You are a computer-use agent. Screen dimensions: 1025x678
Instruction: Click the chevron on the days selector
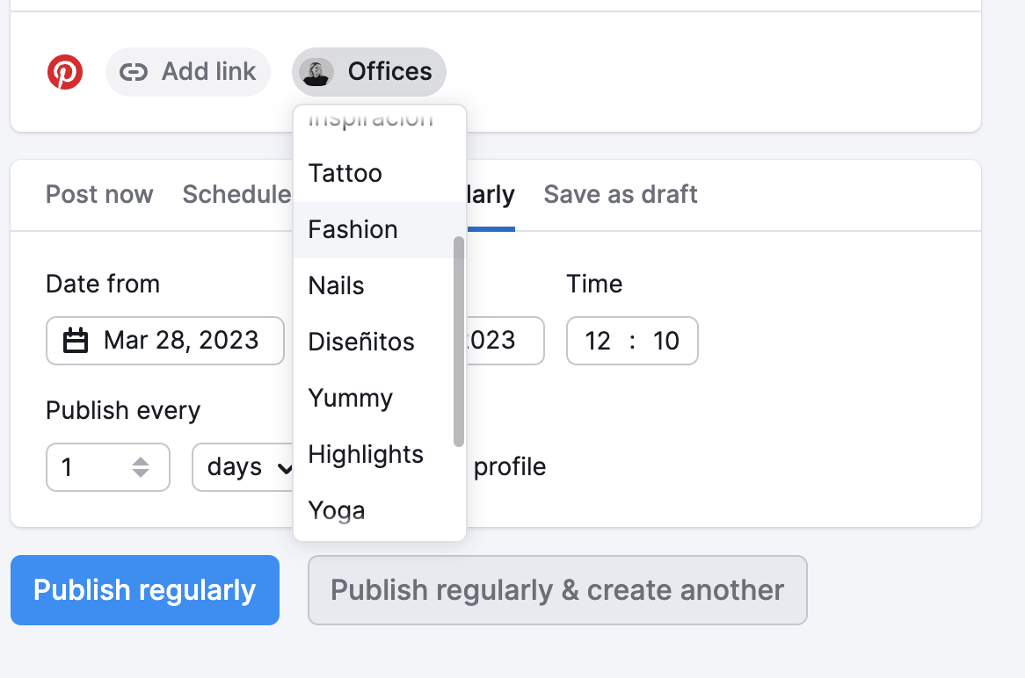287,467
